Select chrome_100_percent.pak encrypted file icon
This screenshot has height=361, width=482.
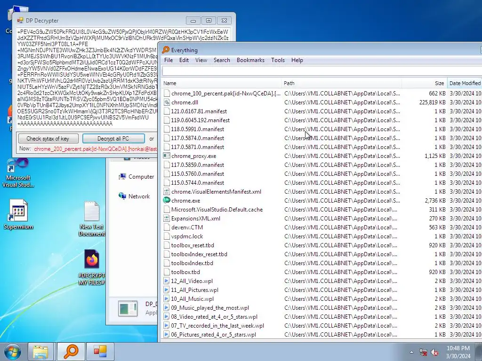point(167,94)
